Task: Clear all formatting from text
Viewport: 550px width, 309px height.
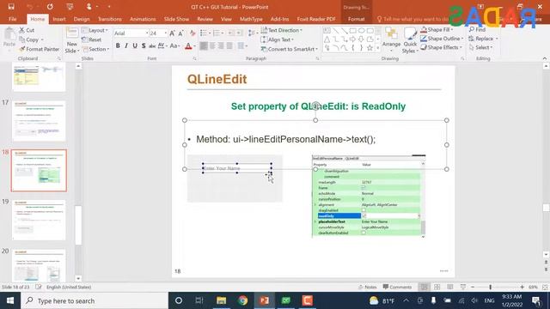Action: point(192,33)
